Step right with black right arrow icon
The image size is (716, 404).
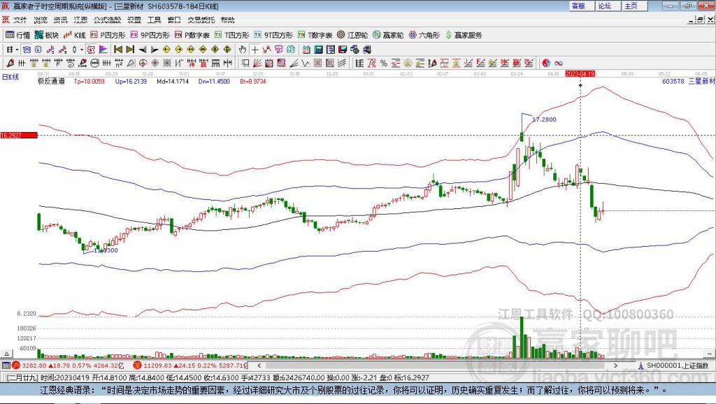click(155, 50)
